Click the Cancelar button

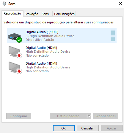coord(88,128)
